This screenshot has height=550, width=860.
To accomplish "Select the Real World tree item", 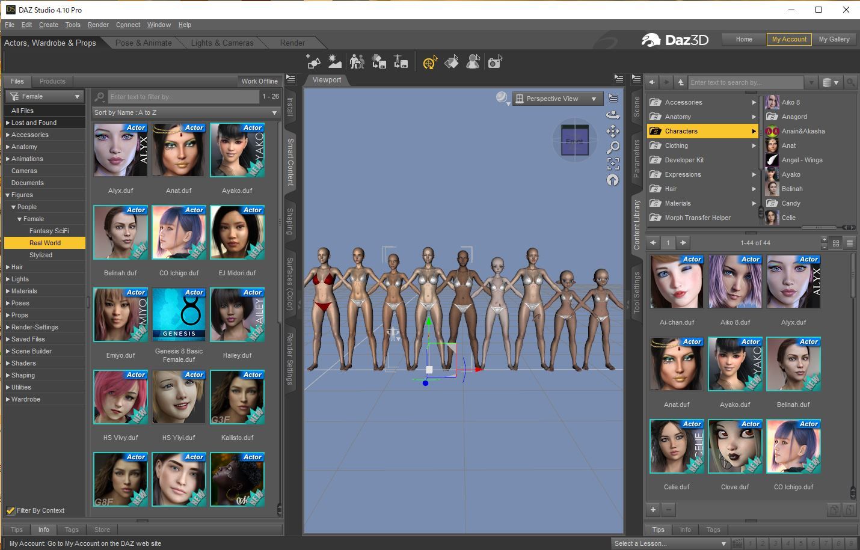I will pos(45,243).
